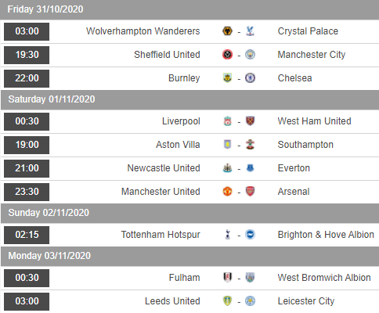Click the 23:30 Manchester United kickoff time
Screen dimensions: 379x313
click(x=27, y=192)
